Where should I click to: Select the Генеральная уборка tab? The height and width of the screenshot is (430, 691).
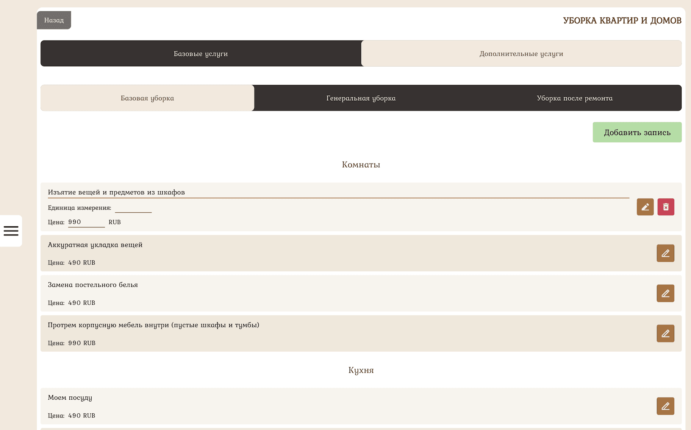(x=361, y=98)
